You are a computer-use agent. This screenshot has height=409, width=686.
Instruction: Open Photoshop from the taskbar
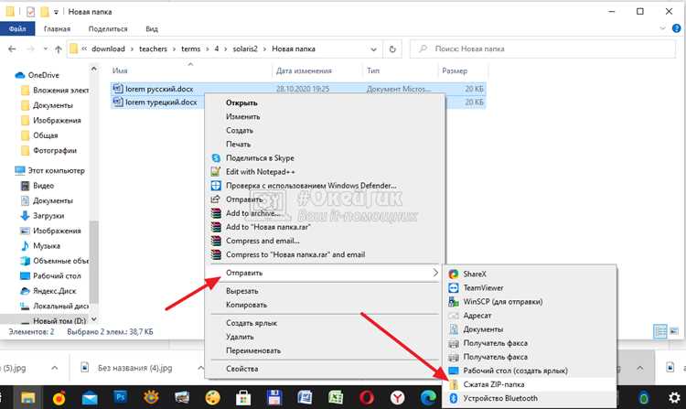(x=120, y=397)
